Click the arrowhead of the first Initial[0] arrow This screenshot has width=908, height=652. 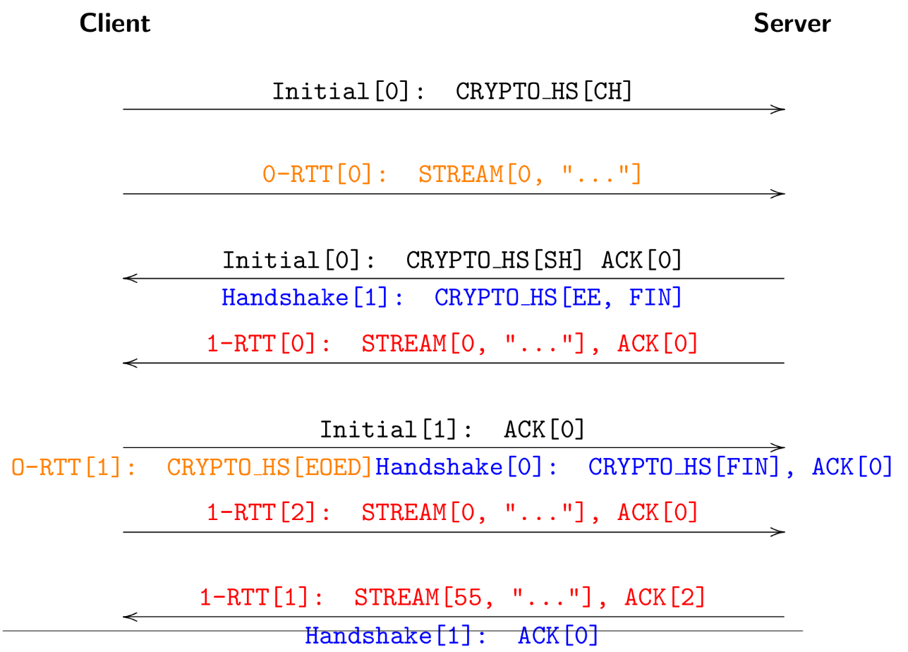point(777,109)
